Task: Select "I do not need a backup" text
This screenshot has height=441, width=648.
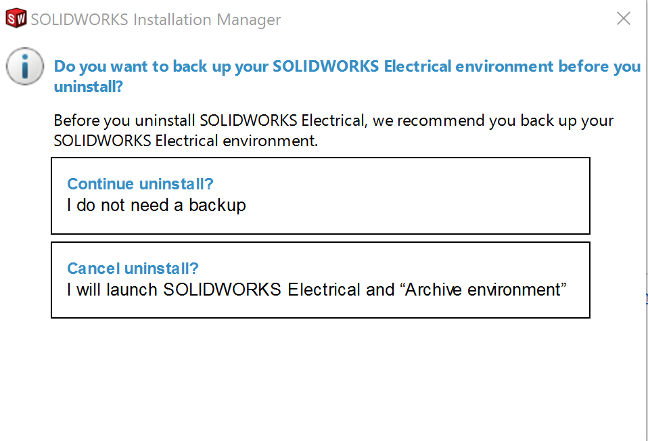Action: tap(156, 206)
